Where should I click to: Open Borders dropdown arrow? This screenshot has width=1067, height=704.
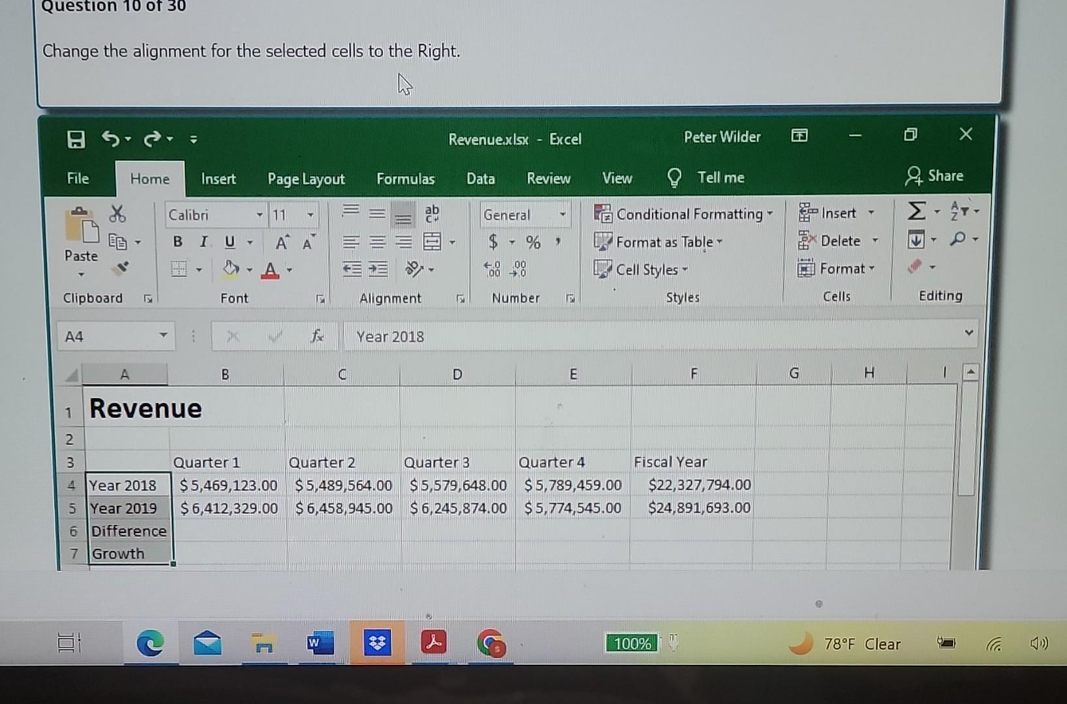click(199, 269)
